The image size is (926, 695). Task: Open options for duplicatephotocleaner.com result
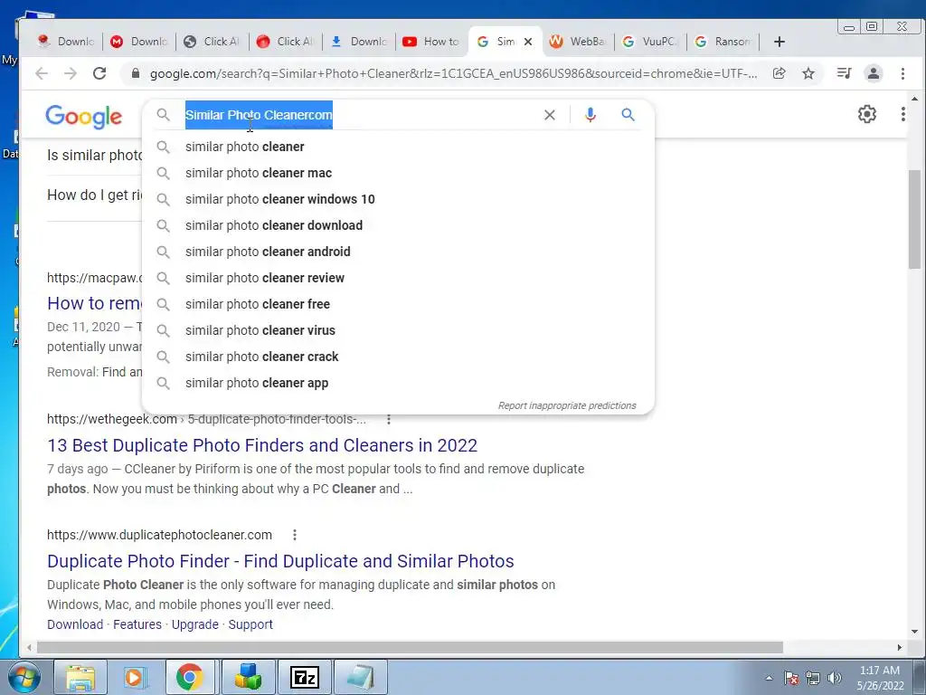295,535
